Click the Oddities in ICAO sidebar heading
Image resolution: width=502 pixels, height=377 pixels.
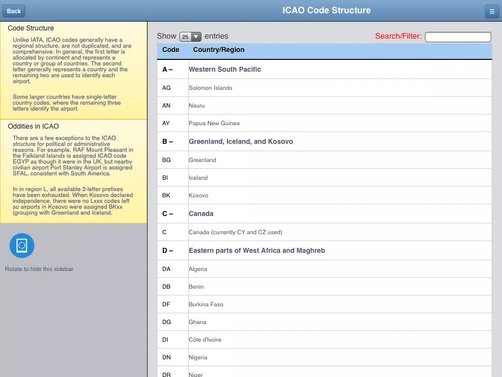[x=33, y=126]
